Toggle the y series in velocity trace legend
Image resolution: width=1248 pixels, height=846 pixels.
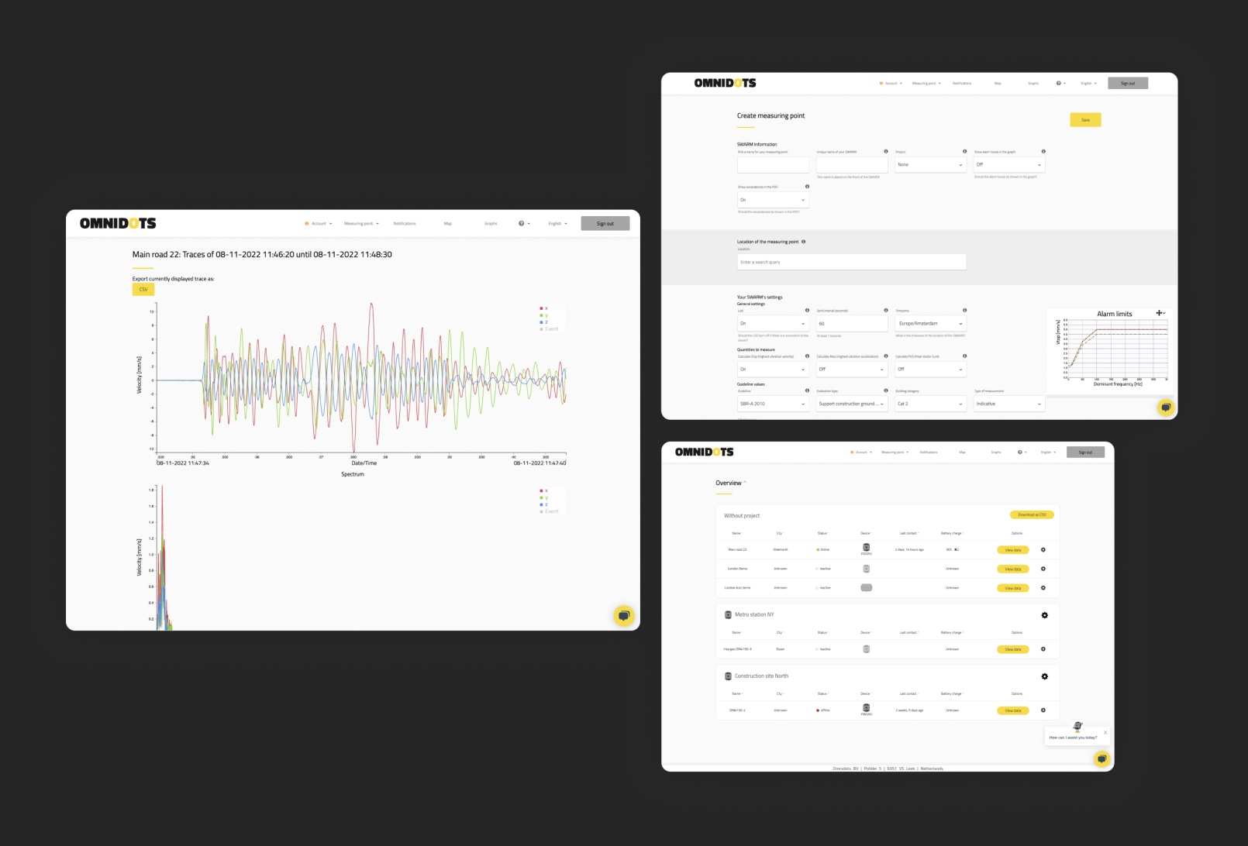click(x=543, y=315)
